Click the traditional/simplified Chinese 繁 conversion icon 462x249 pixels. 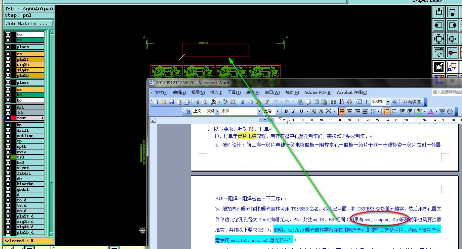[214, 102]
